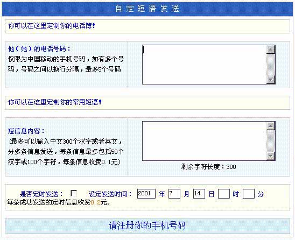Tick the 是否定时发送 checkbox
This screenshot has height=240, width=295.
pos(74,193)
